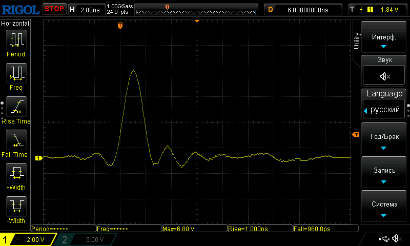This screenshot has width=410, height=246.
Task: Select the Period measurement icon
Action: [x=16, y=40]
